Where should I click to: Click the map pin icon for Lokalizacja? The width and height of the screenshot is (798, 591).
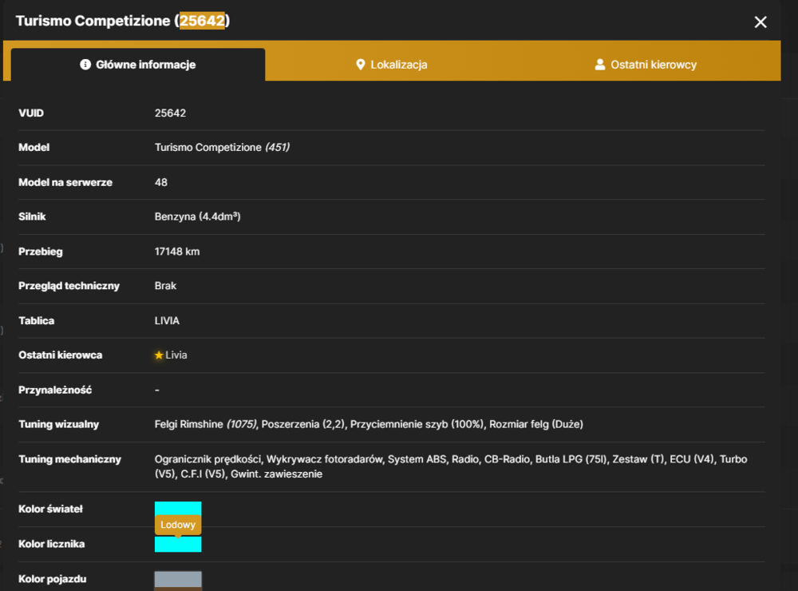click(x=361, y=65)
